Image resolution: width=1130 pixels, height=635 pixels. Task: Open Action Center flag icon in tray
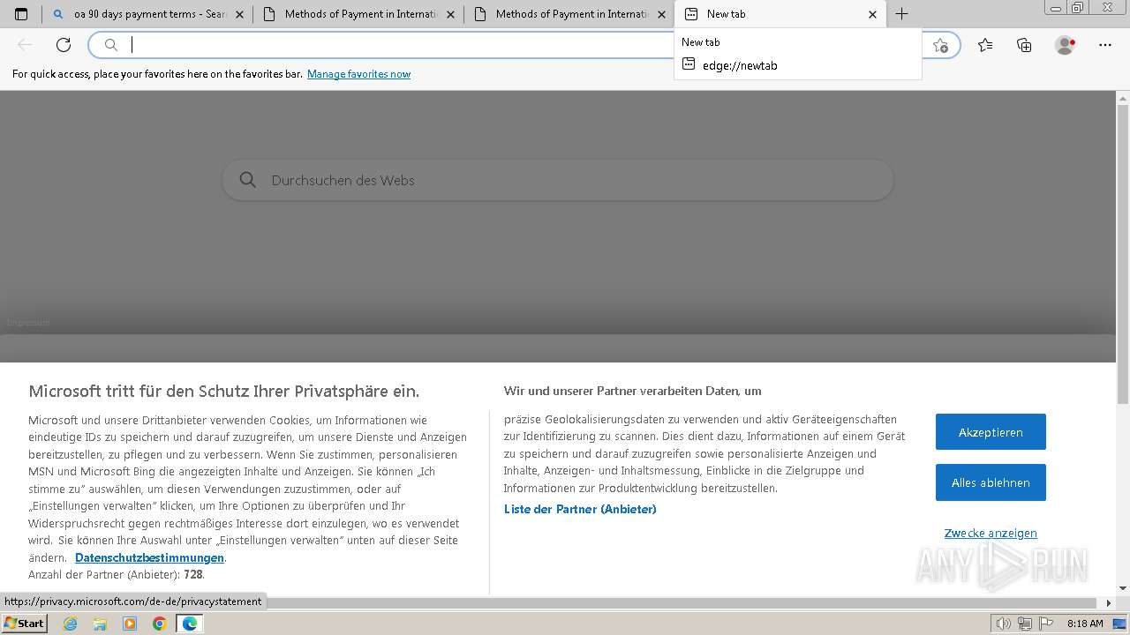(x=1046, y=624)
